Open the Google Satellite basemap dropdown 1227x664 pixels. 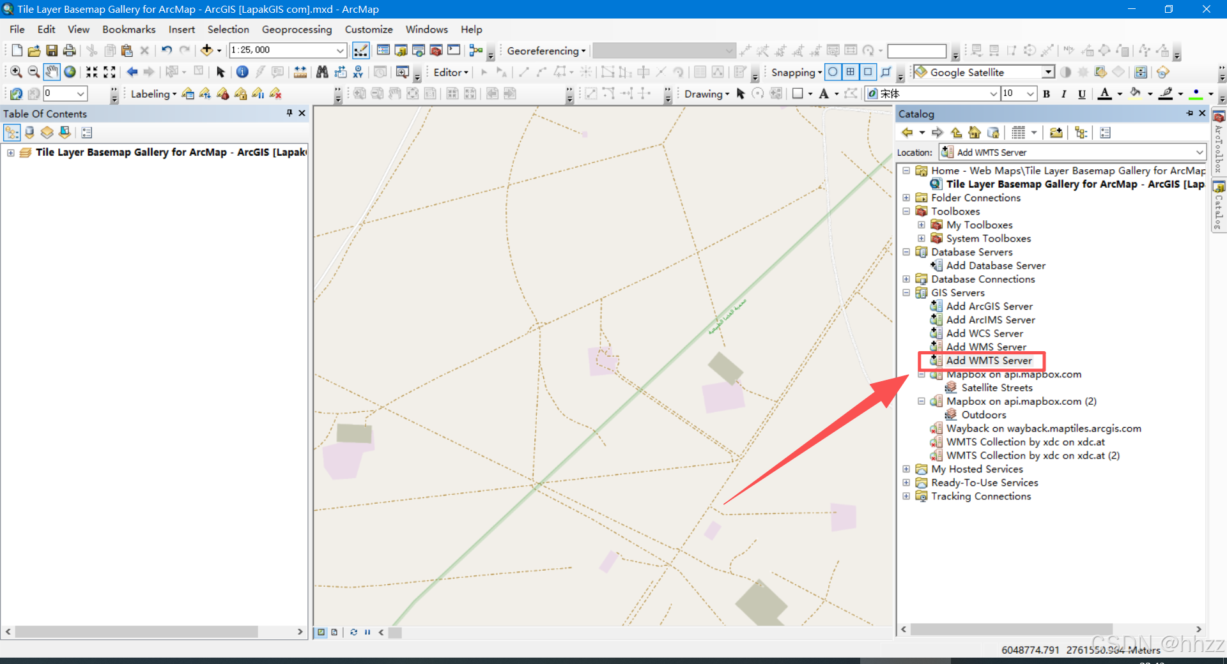click(1049, 72)
